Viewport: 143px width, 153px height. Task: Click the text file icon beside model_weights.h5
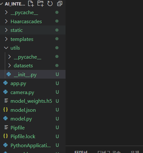[x=6, y=101]
